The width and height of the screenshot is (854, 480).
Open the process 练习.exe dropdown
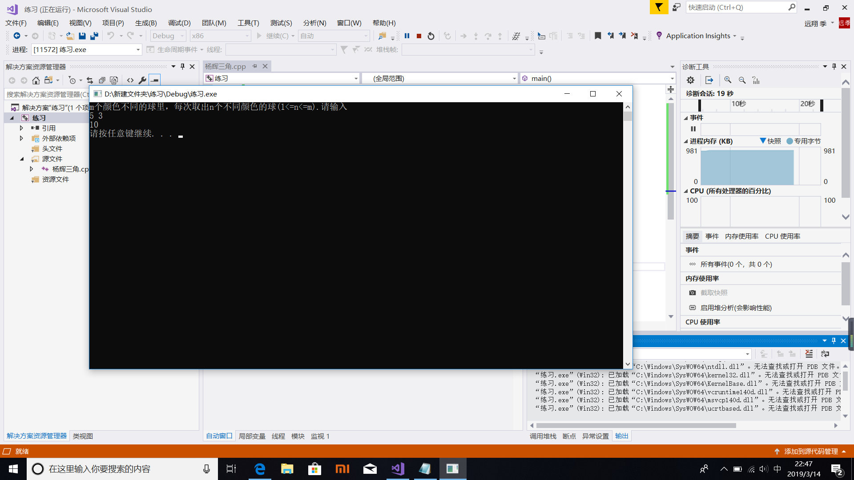138,49
